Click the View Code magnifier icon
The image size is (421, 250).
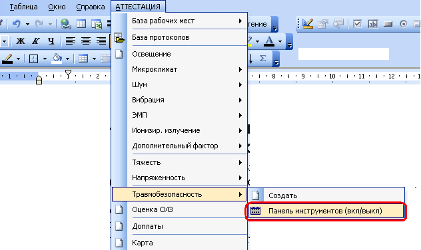click(338, 24)
